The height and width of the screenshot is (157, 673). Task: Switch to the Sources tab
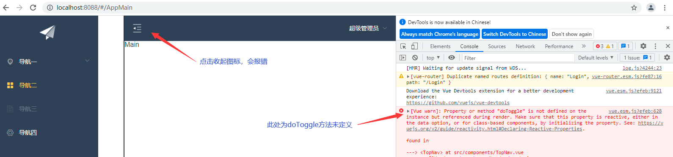point(497,46)
